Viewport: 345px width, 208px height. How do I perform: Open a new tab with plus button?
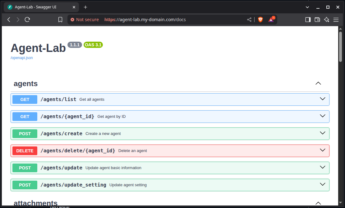click(85, 7)
